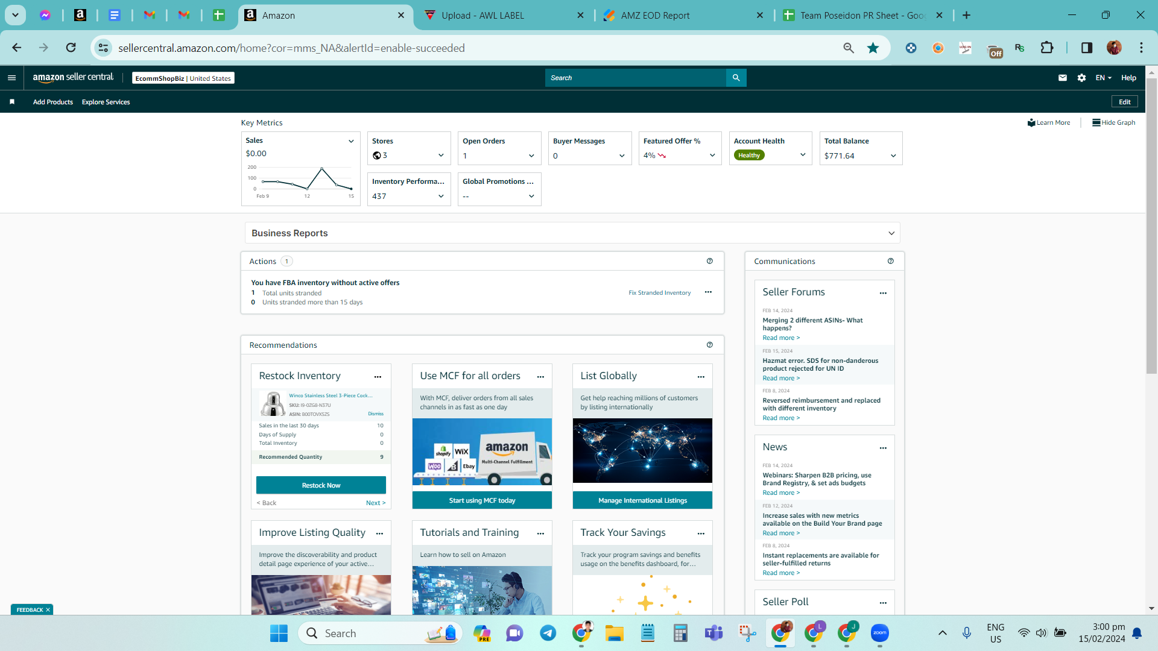Click the Fix Stranded Inventory link
The width and height of the screenshot is (1158, 651).
coord(660,293)
